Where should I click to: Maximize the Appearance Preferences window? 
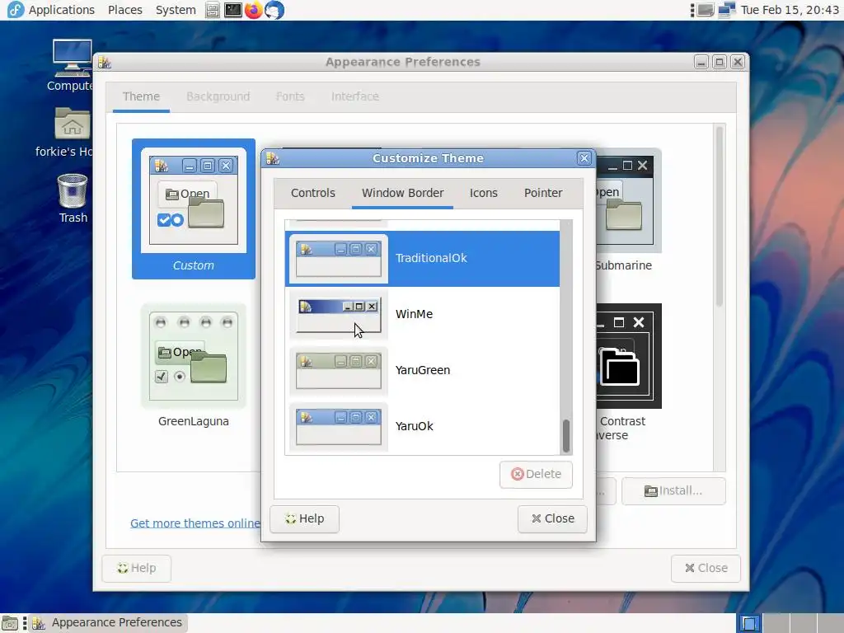coord(719,63)
